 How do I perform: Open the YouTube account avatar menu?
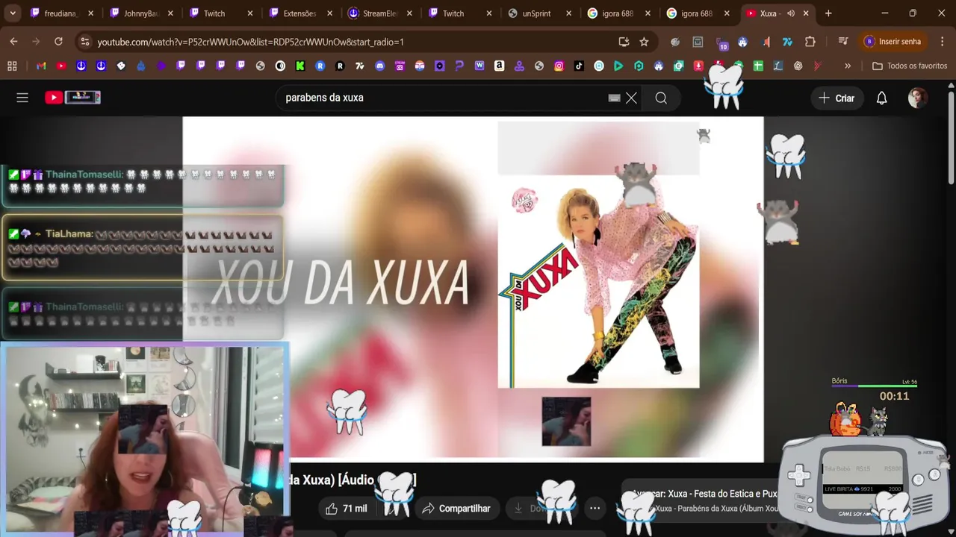tap(918, 98)
